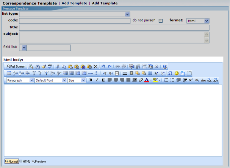230x168 pixels.
Task: Click the Paste from Word icon
Action: point(83,66)
